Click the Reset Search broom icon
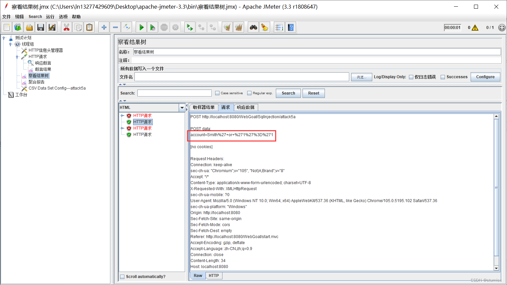 click(x=265, y=27)
